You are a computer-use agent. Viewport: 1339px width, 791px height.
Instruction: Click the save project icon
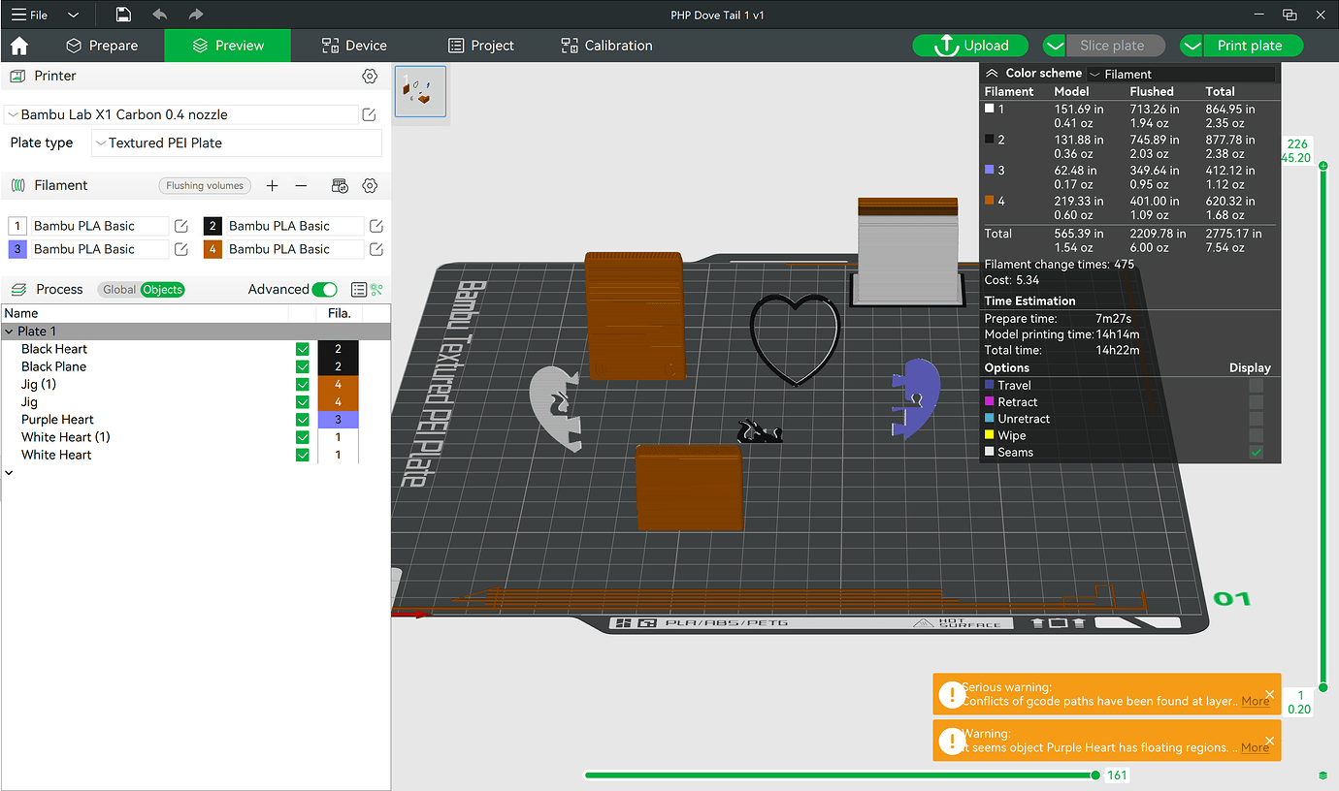point(123,15)
